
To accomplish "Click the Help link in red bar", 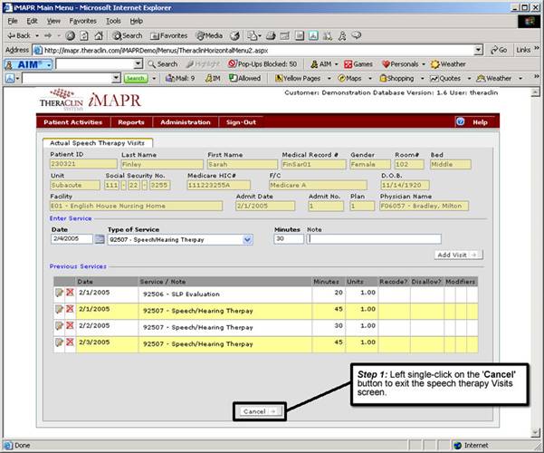I will 480,122.
